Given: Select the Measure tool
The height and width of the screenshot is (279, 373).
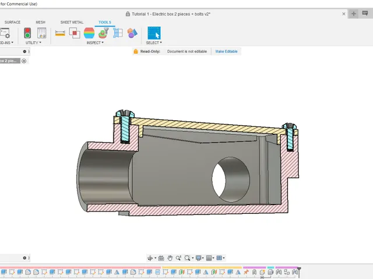Looking at the screenshot, I should pyautogui.click(x=60, y=33).
